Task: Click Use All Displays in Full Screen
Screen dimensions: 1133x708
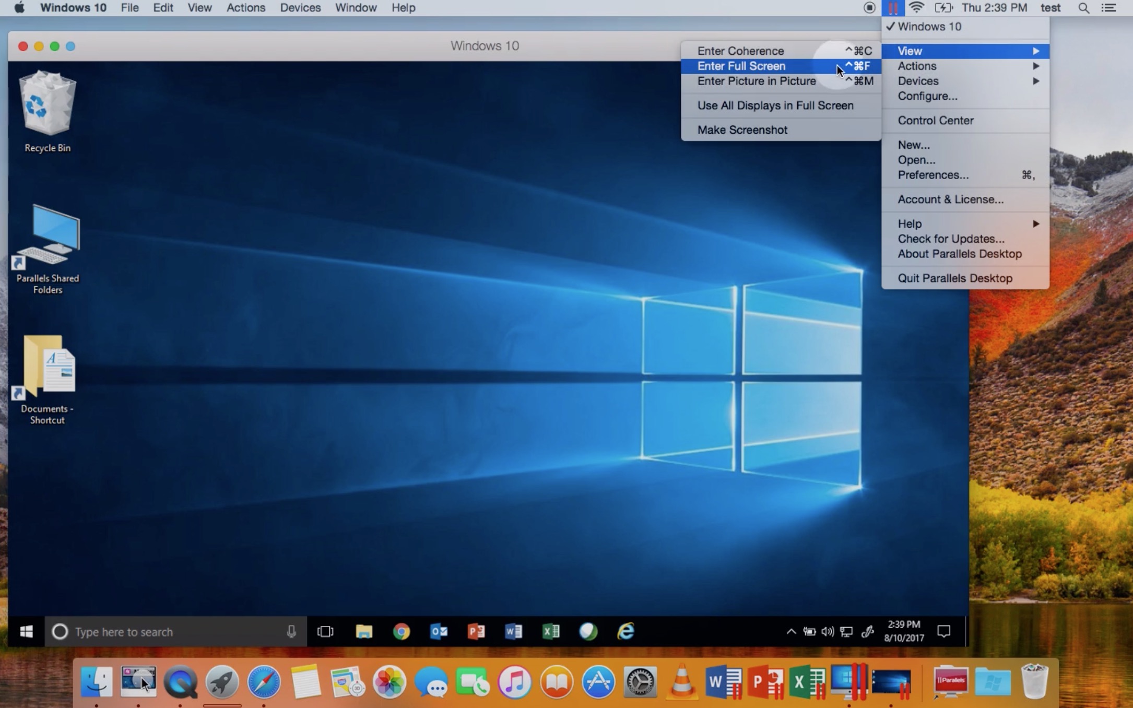Action: point(776,105)
